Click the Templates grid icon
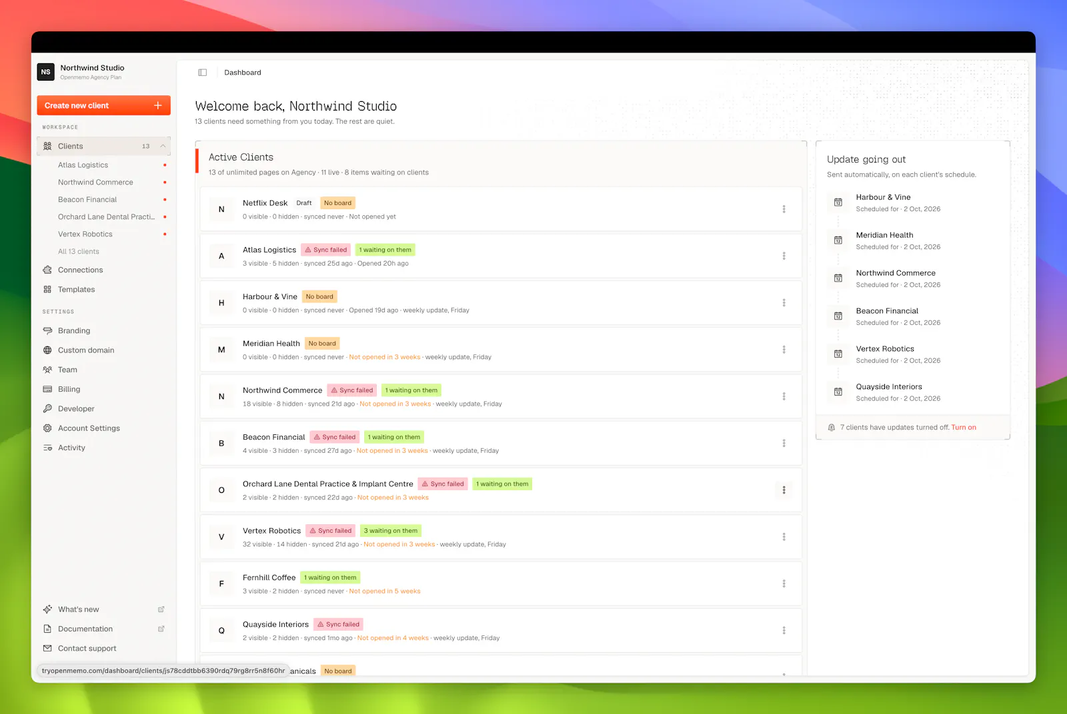 47,290
